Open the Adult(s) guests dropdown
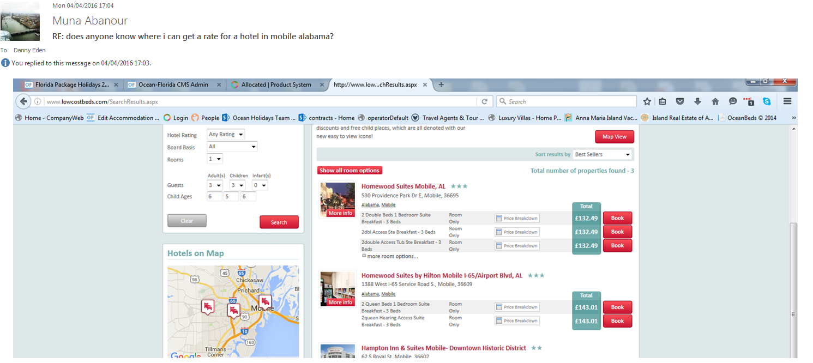 [x=215, y=185]
